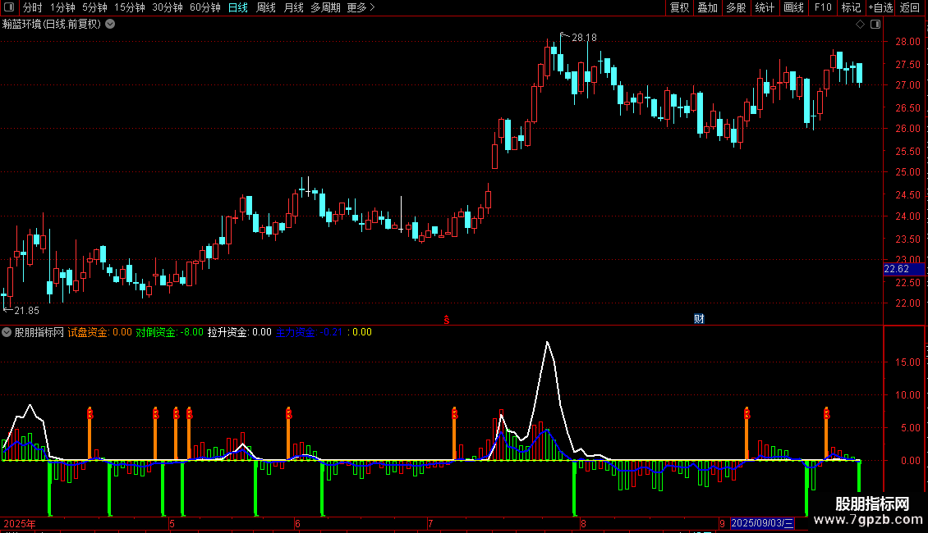Click the 财 financial report marker
The image size is (928, 533).
[699, 319]
